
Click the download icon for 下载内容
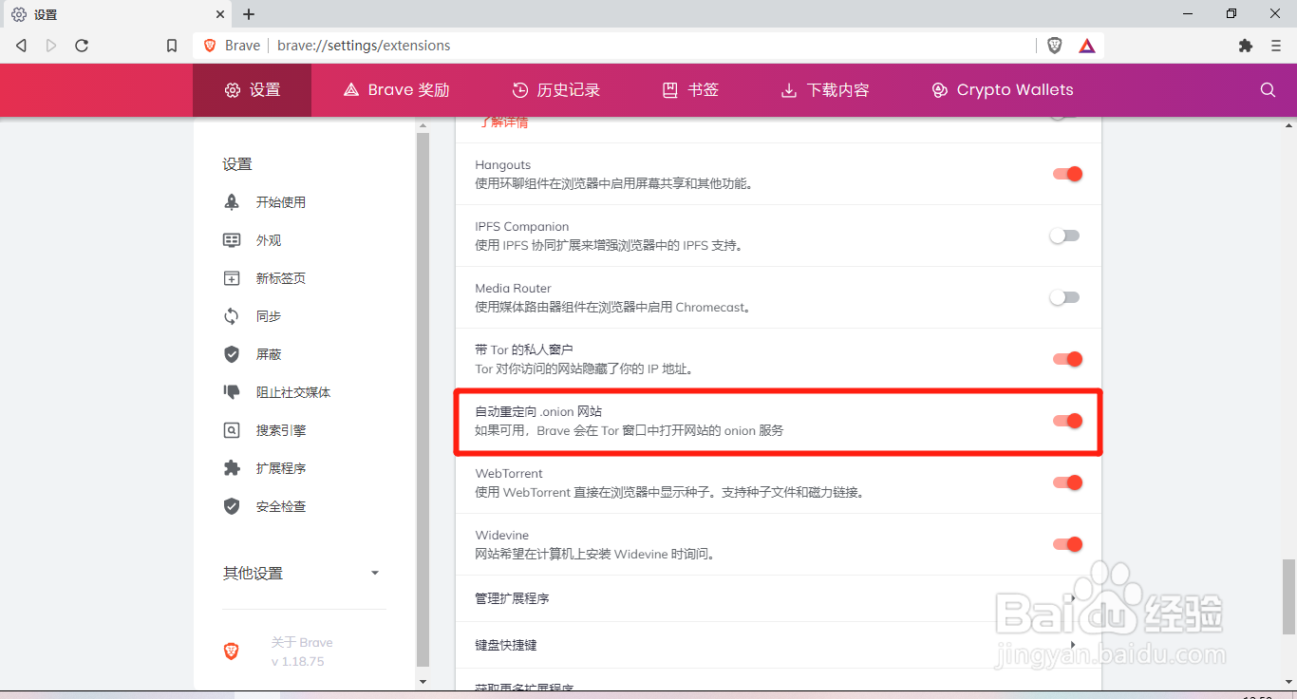[789, 90]
